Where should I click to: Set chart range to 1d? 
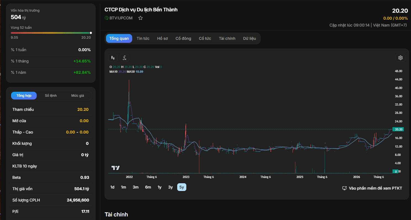(112, 187)
